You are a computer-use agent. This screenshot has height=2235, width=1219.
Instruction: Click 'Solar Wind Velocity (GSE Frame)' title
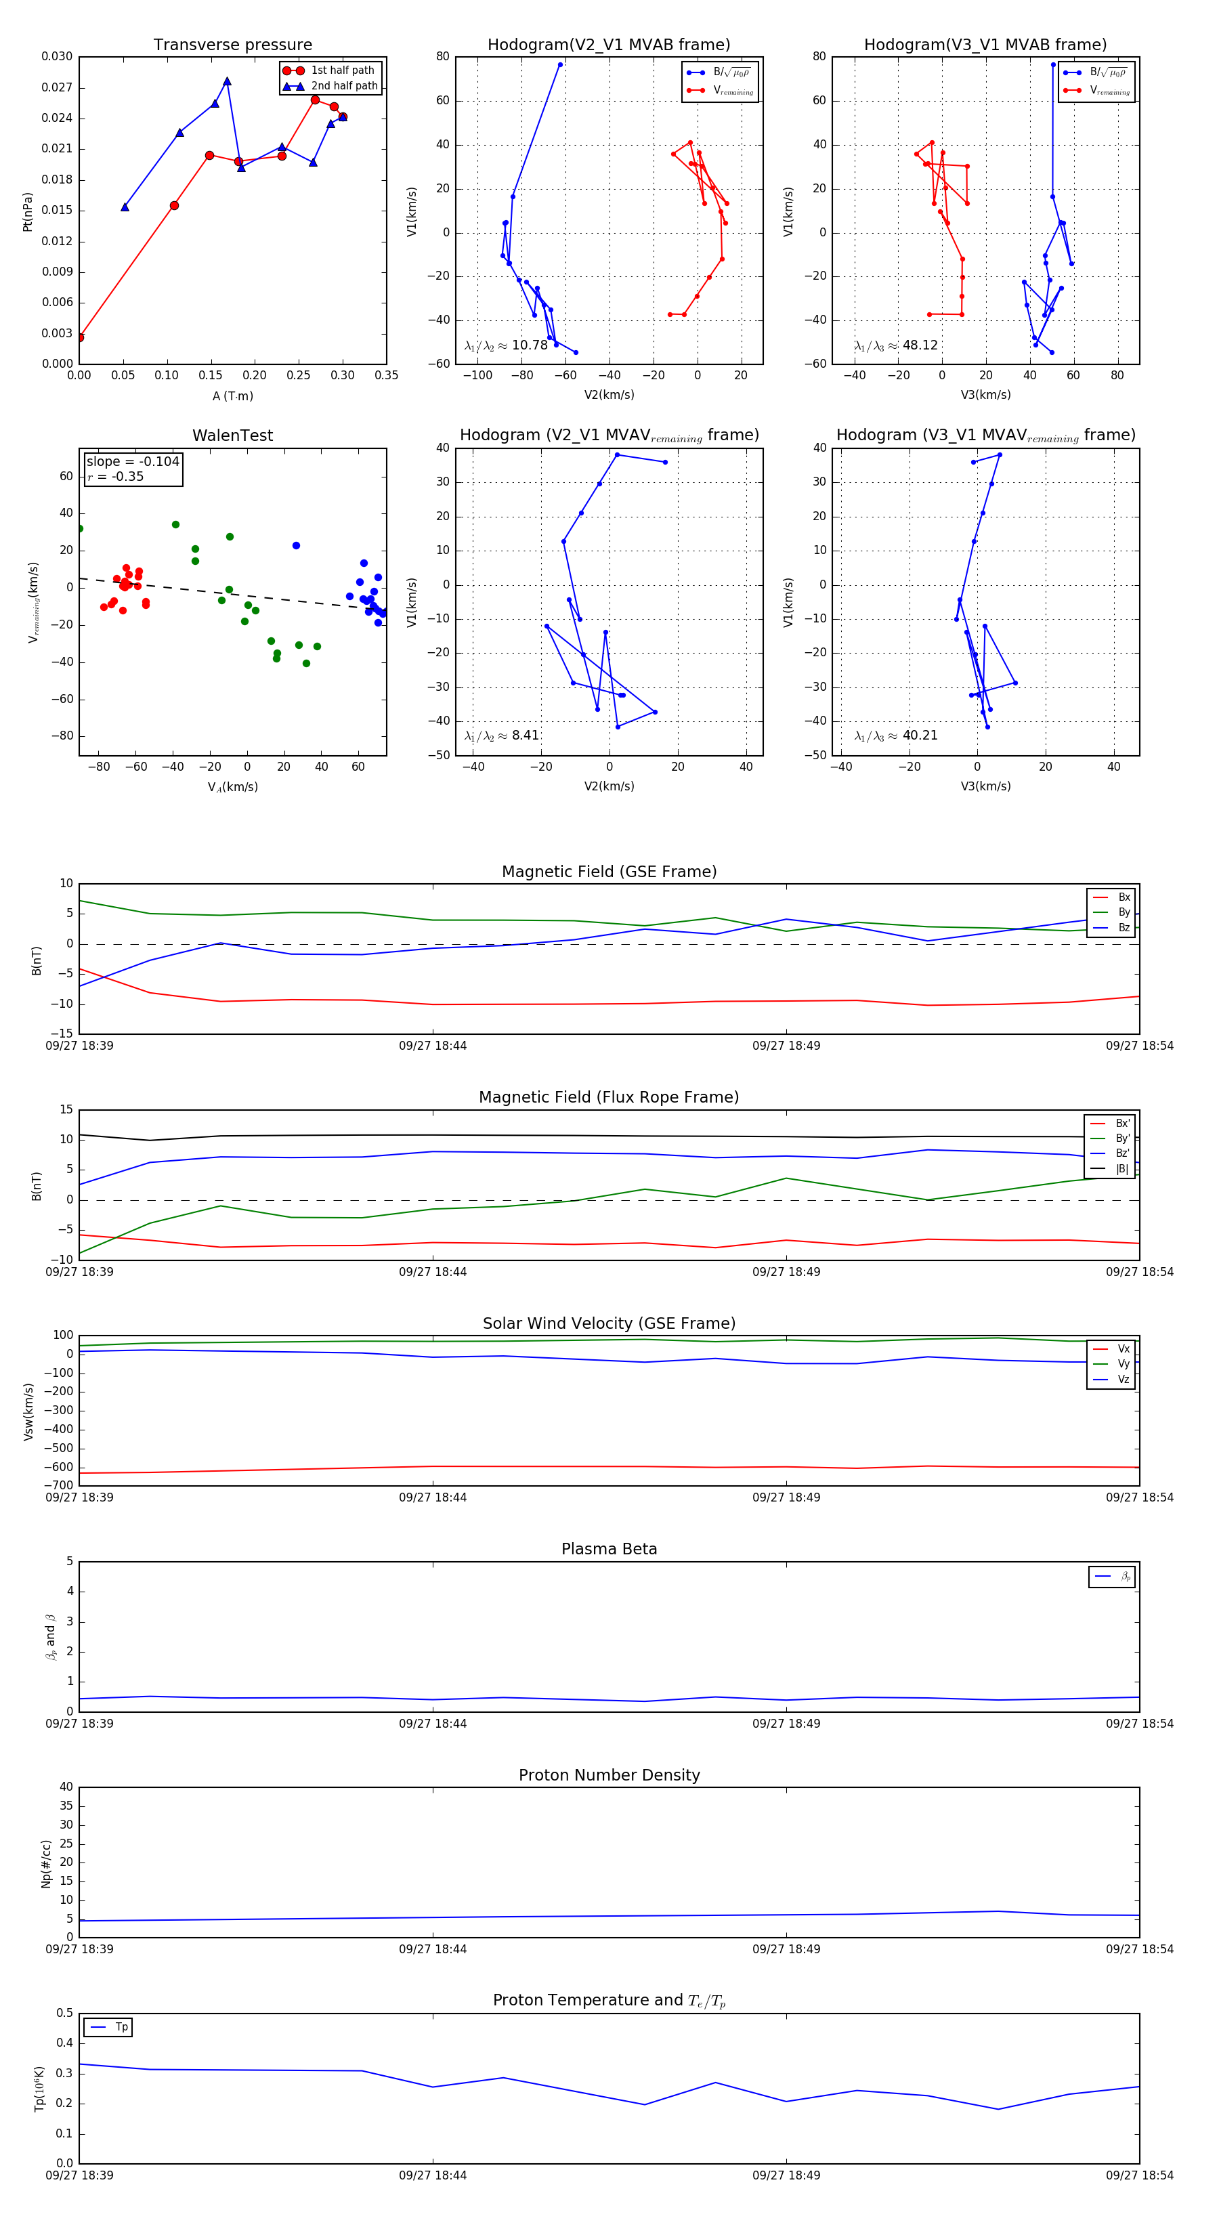click(609, 1324)
